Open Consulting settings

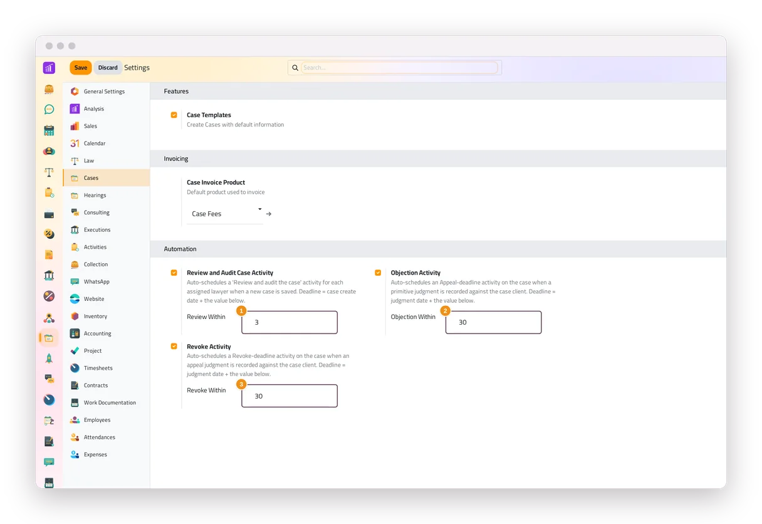coord(106,212)
